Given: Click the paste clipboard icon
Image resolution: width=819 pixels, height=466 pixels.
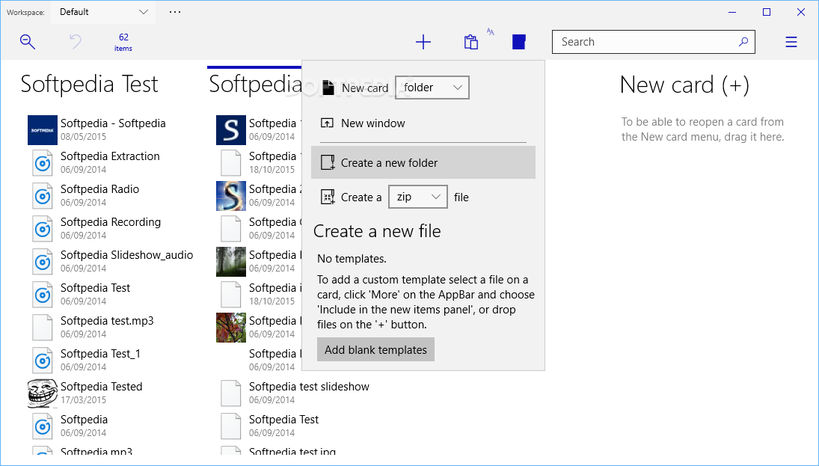Looking at the screenshot, I should pos(470,42).
